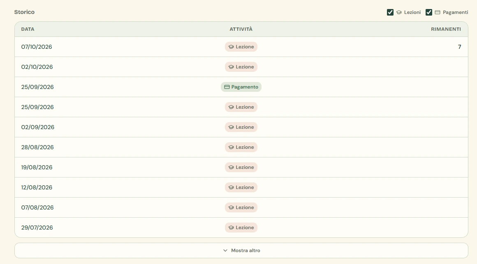The height and width of the screenshot is (264, 477).
Task: Click the DATA column header
Action: 28,29
